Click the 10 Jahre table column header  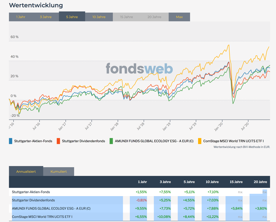pos(212,182)
